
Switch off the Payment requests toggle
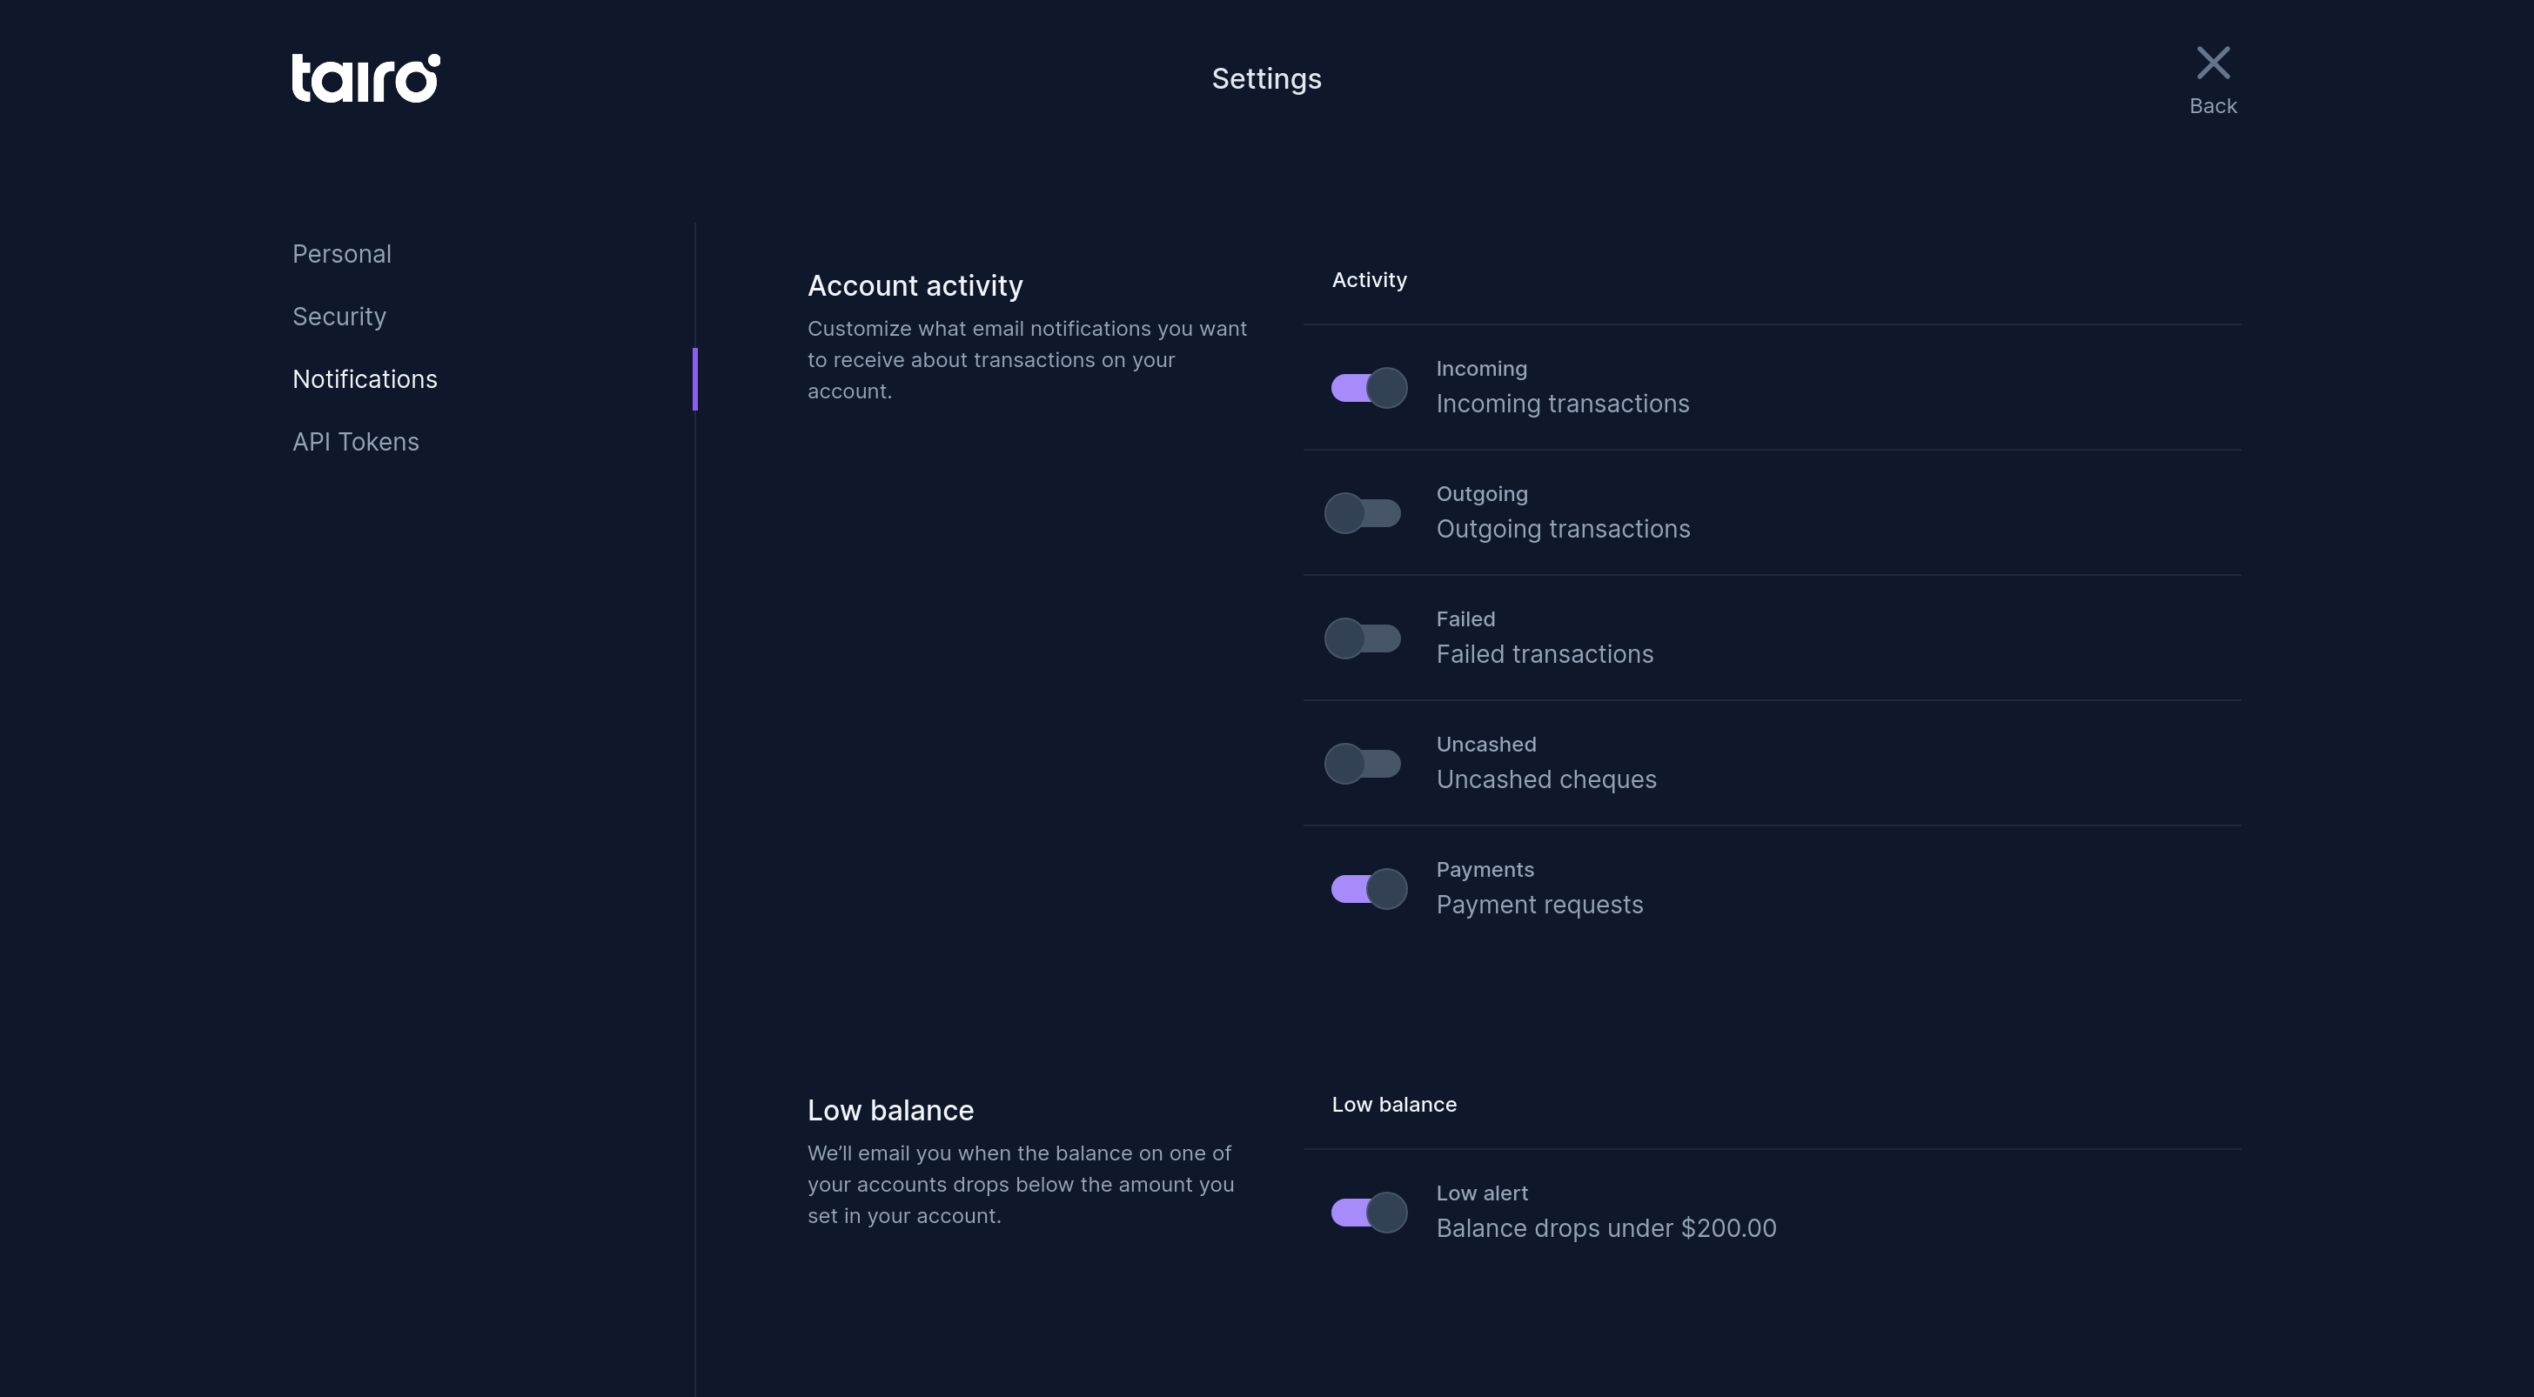1368,890
